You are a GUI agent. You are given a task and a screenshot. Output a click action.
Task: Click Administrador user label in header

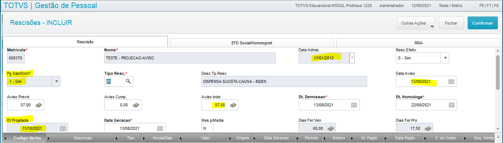pos(391,6)
